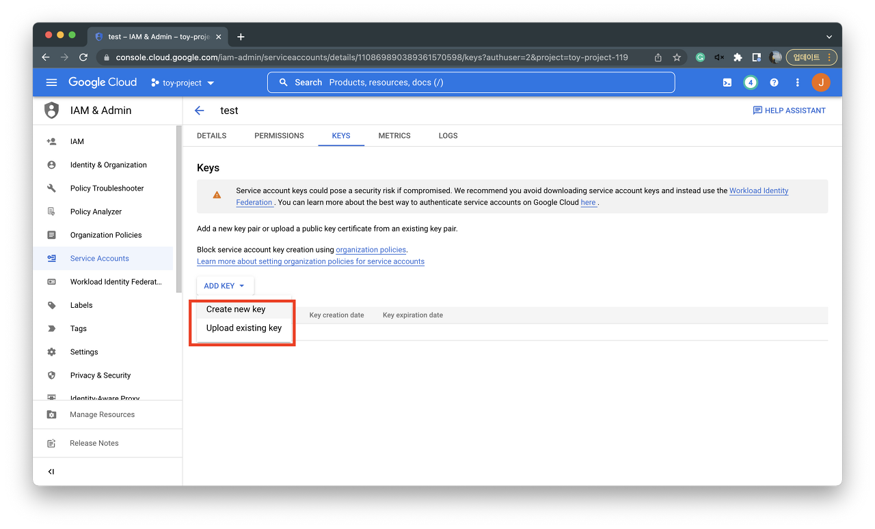This screenshot has width=875, height=529.
Task: Open Organization Policies sidebar item
Action: (105, 235)
